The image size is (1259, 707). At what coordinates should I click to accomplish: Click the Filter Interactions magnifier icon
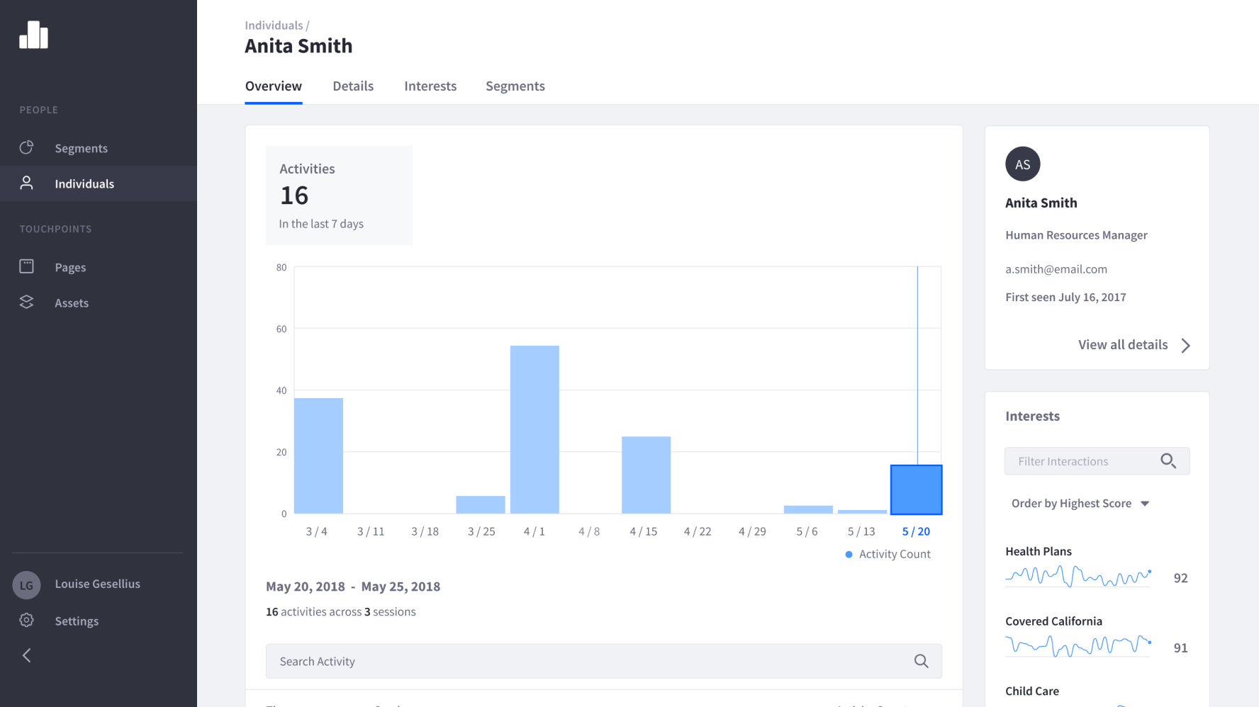pos(1168,461)
